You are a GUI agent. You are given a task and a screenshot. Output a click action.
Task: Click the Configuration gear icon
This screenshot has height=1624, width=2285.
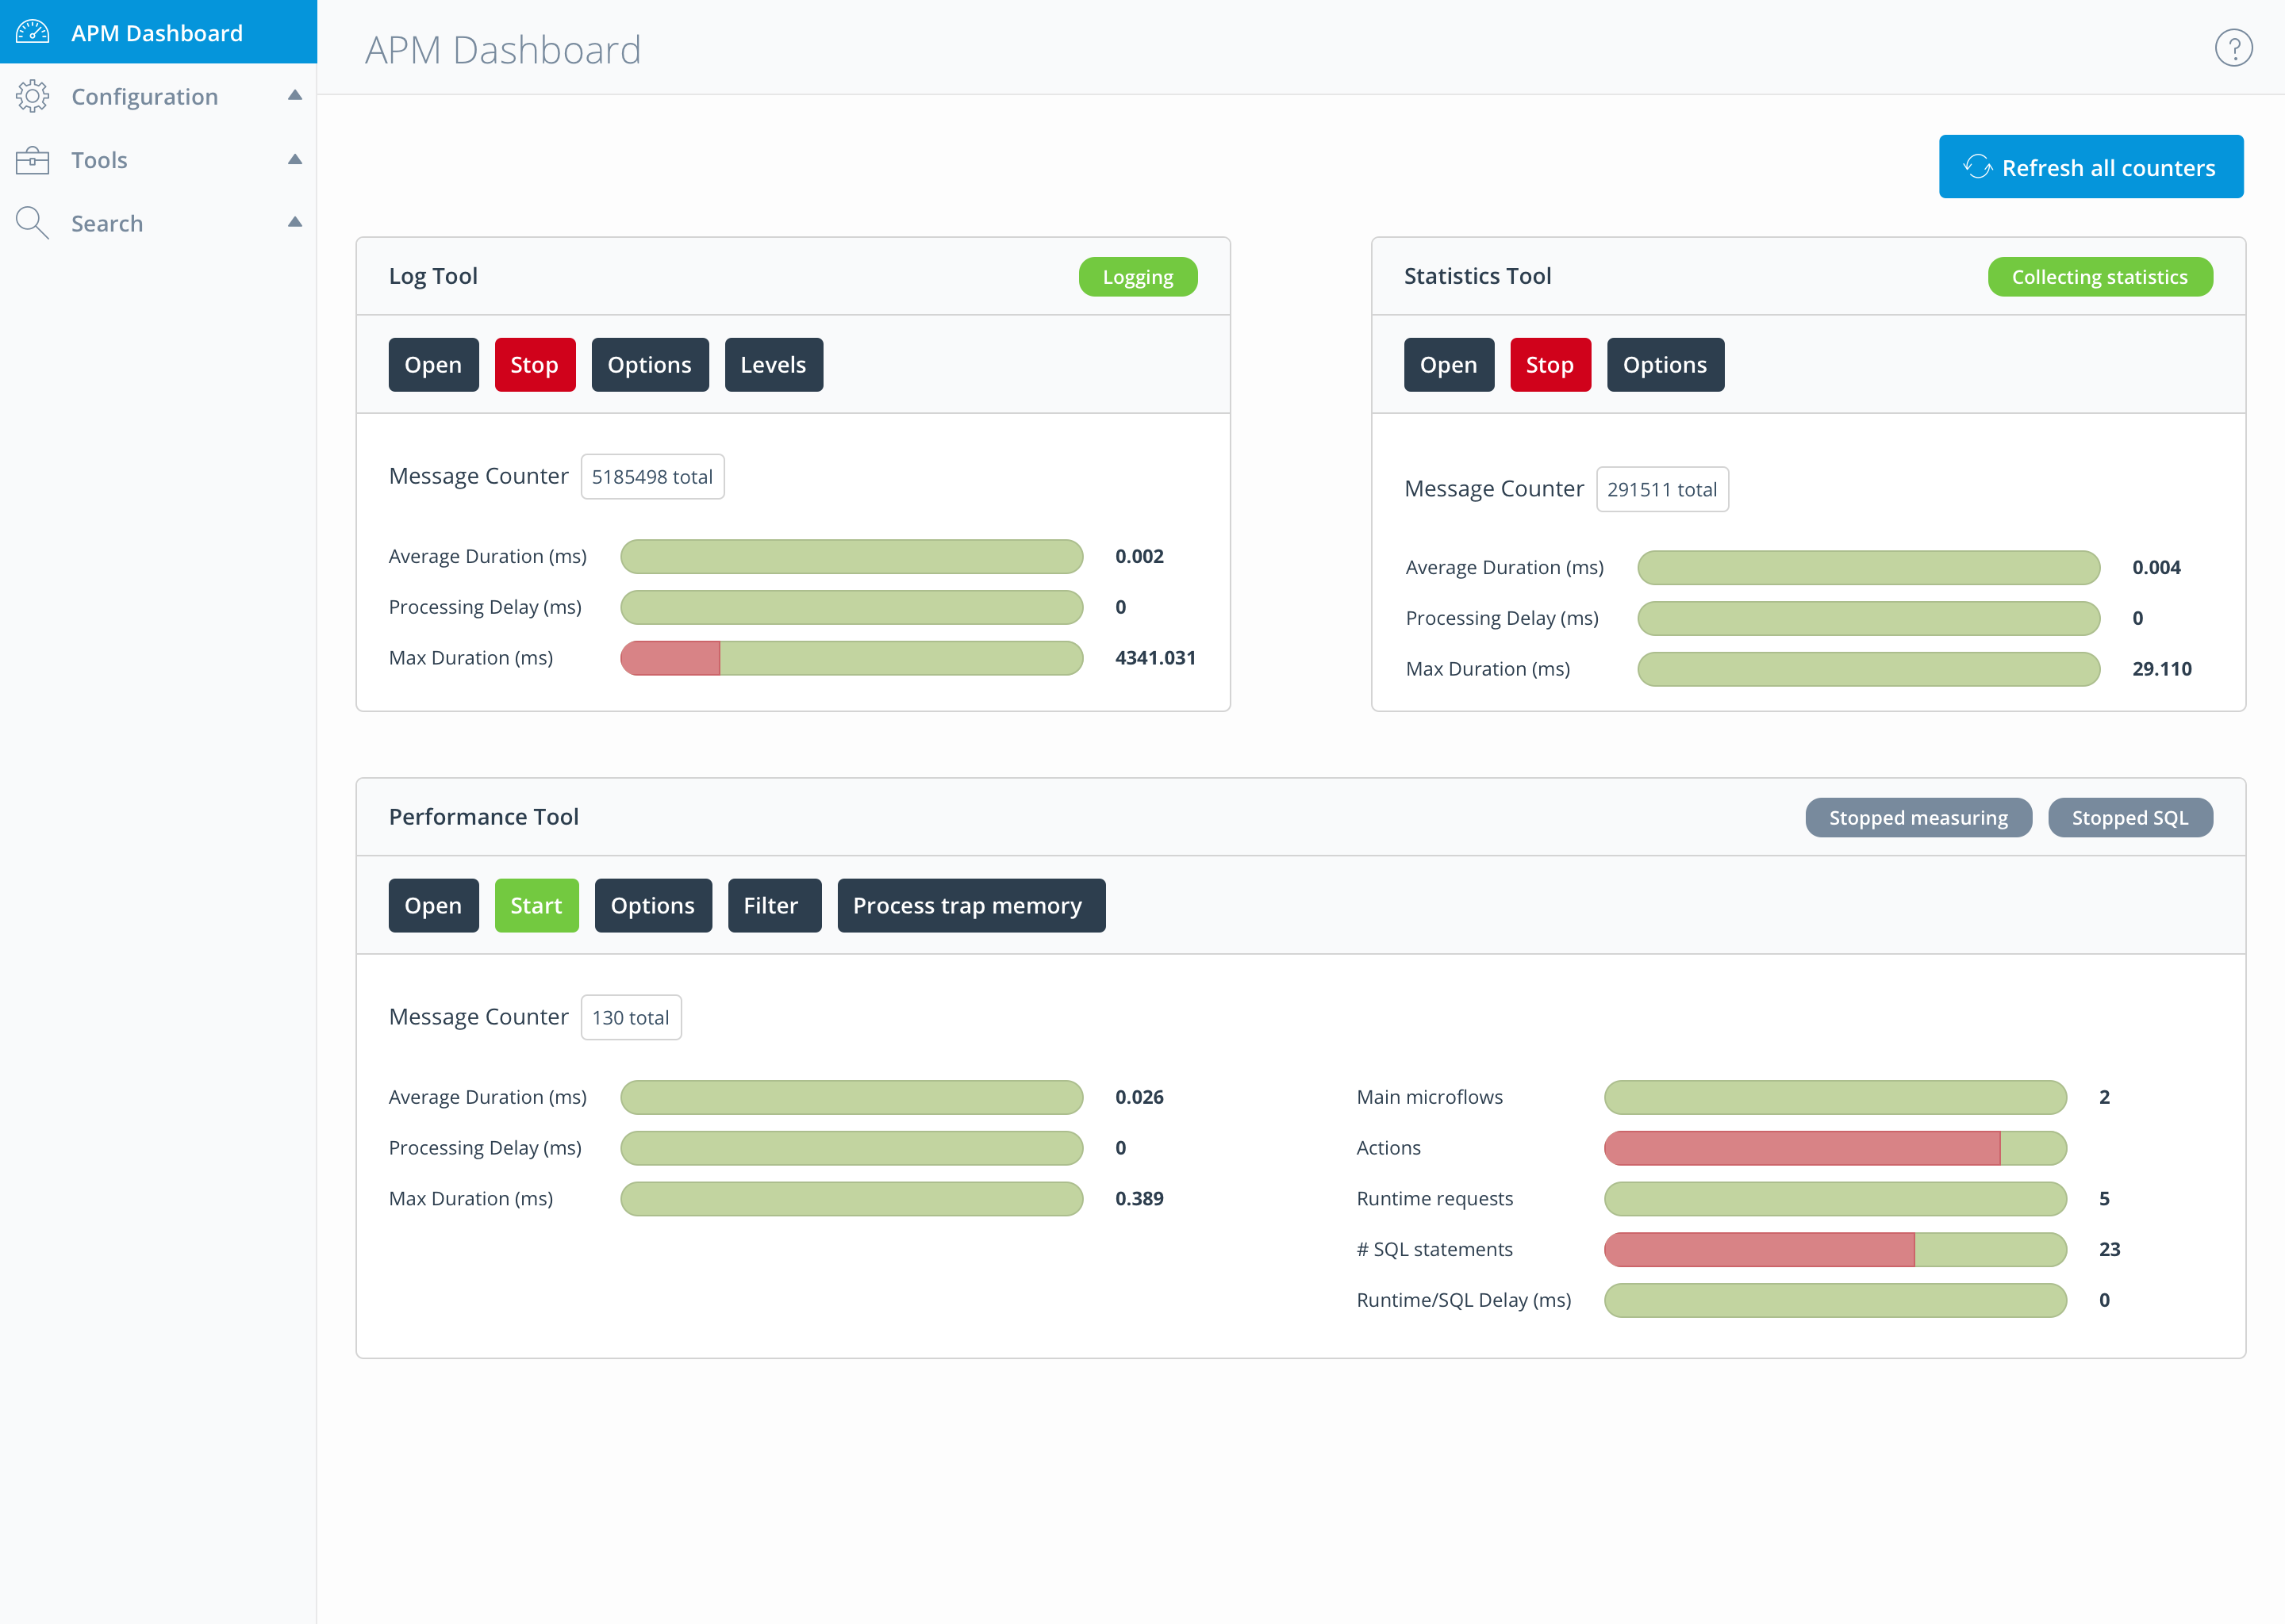32,96
